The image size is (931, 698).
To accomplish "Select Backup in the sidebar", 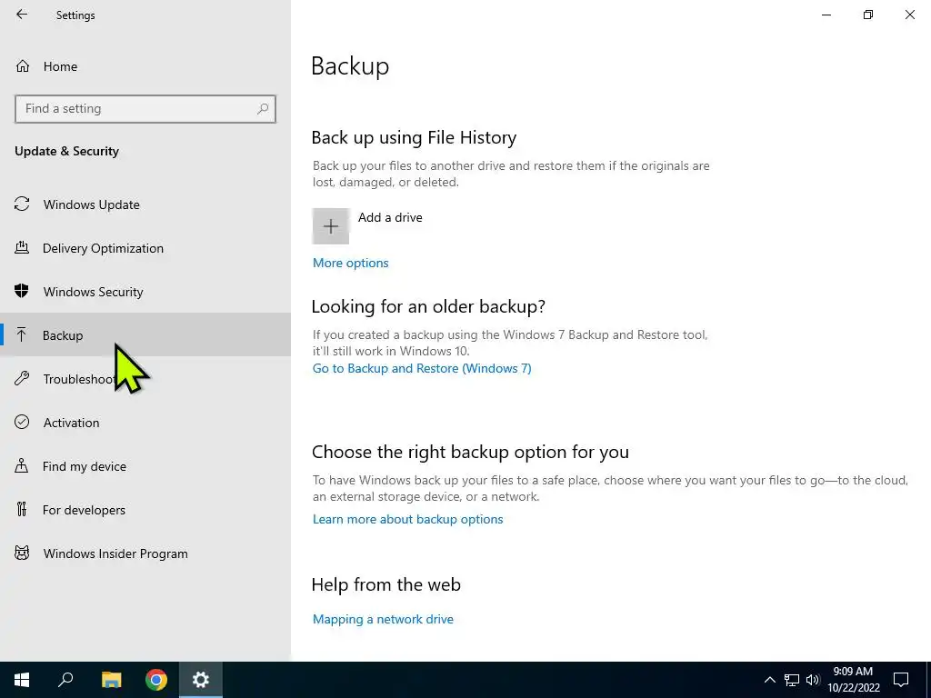I will point(145,334).
